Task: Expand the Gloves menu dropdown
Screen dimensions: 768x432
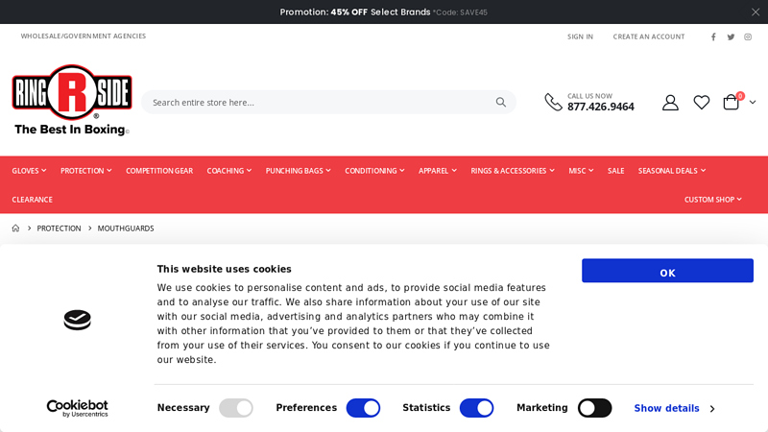Action: pyautogui.click(x=29, y=171)
